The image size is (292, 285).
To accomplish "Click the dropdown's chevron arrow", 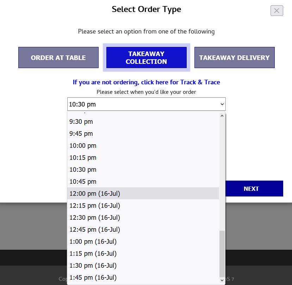I will [x=222, y=104].
